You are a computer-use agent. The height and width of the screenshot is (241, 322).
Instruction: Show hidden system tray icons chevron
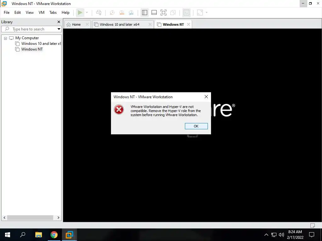266,235
